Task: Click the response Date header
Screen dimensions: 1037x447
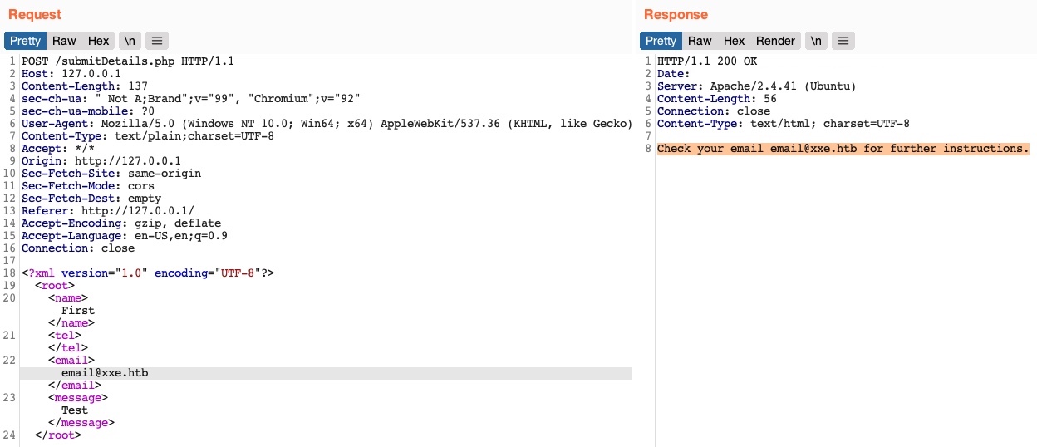Action: click(x=674, y=74)
